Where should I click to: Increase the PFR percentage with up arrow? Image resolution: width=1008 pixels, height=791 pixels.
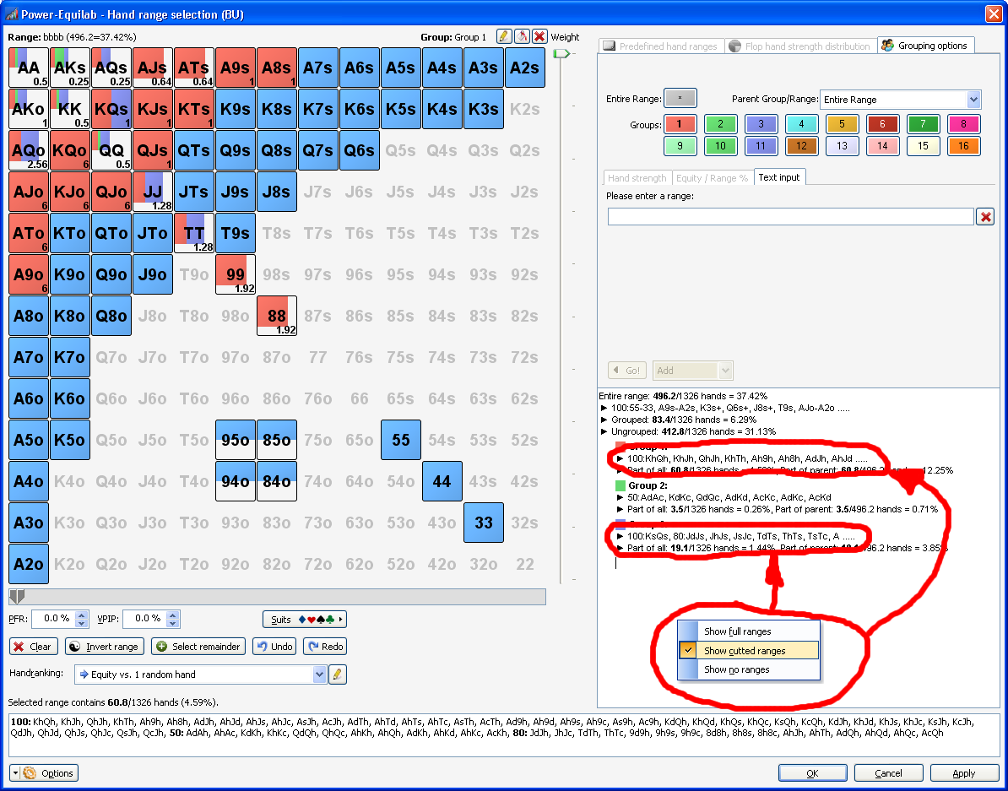pos(82,615)
